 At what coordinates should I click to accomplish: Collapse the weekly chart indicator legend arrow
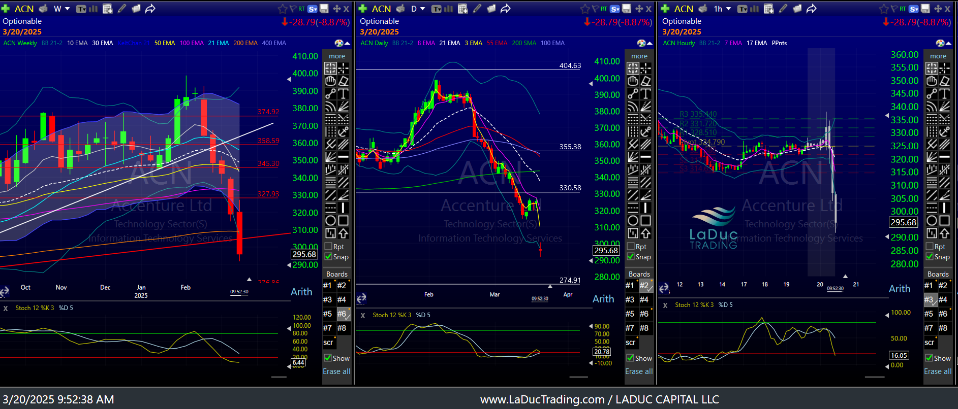click(347, 43)
